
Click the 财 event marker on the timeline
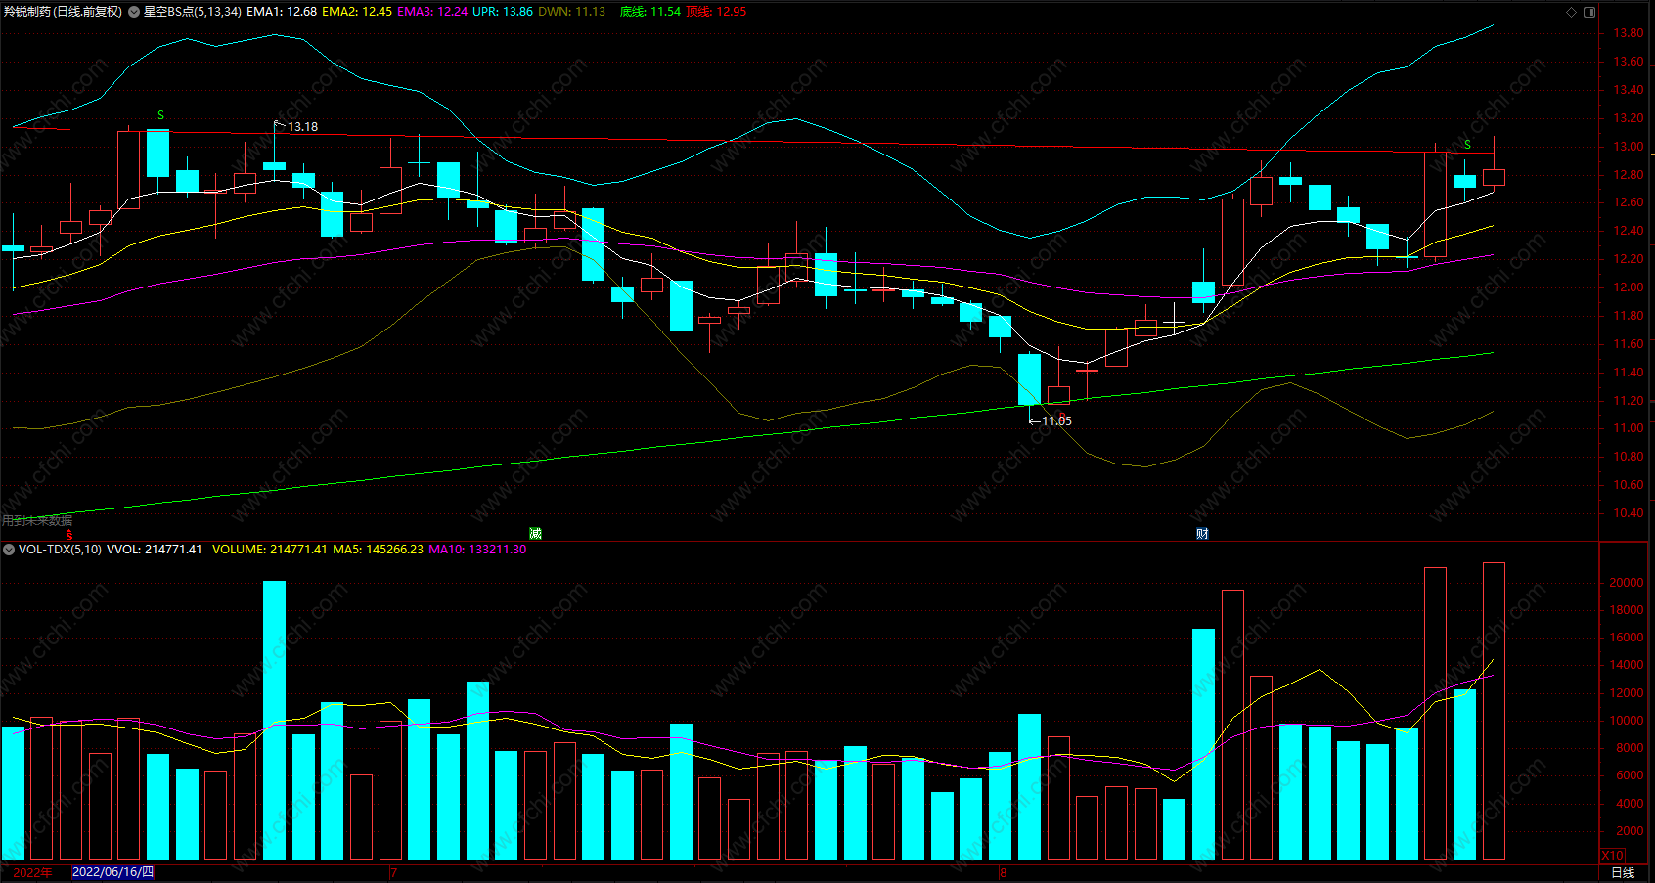(x=1202, y=533)
